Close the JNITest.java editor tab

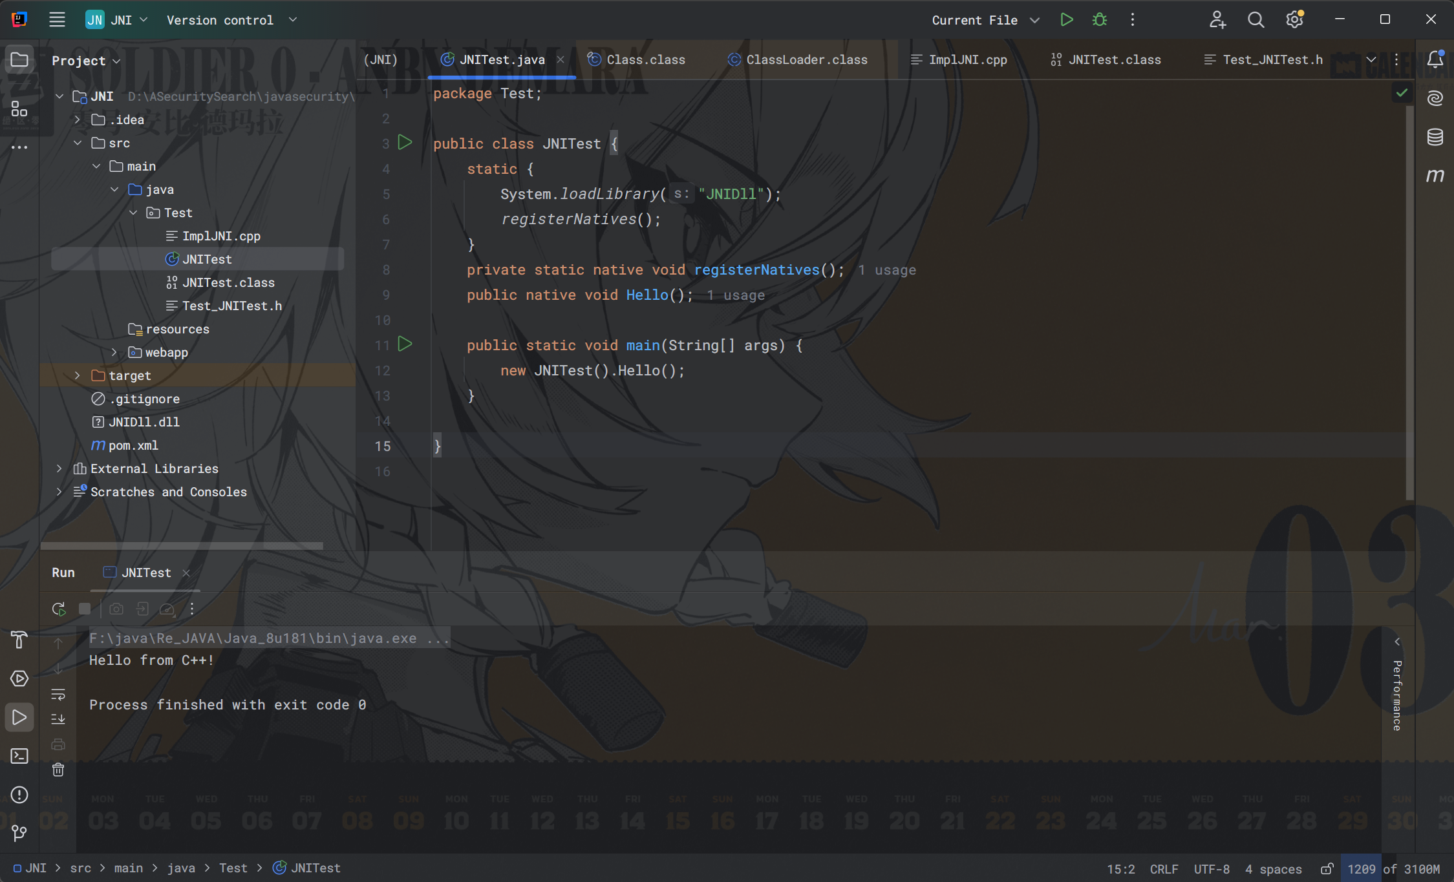pyautogui.click(x=561, y=59)
